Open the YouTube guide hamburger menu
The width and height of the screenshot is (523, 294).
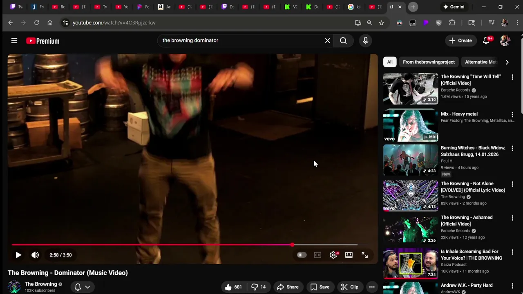point(14,40)
